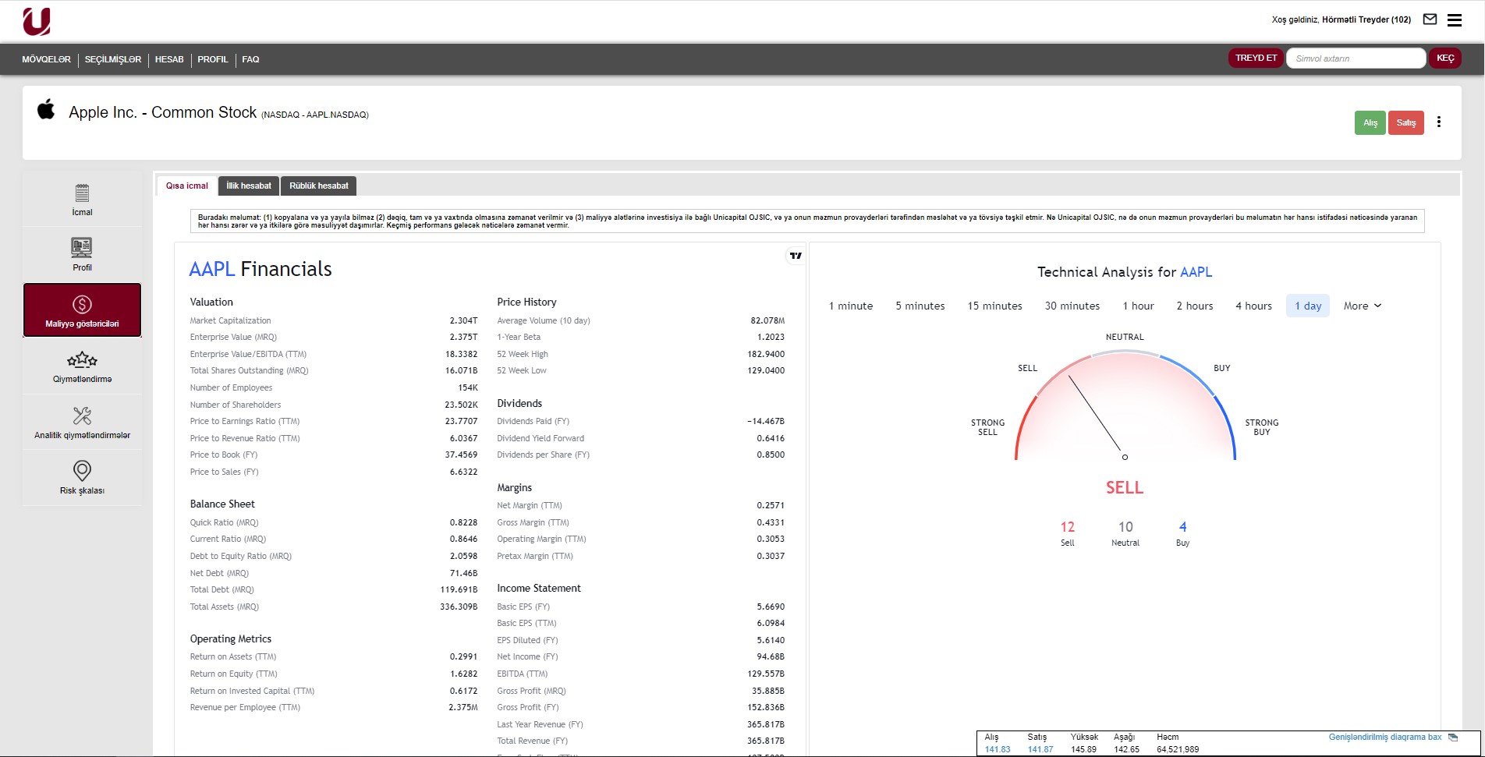Click the İcmal sidebar icon
This screenshot has height=757, width=1485.
coord(82,193)
